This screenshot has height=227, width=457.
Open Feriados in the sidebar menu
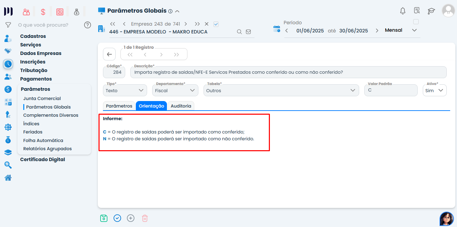[33, 132]
